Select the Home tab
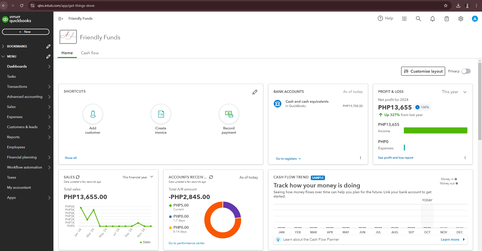 67,53
